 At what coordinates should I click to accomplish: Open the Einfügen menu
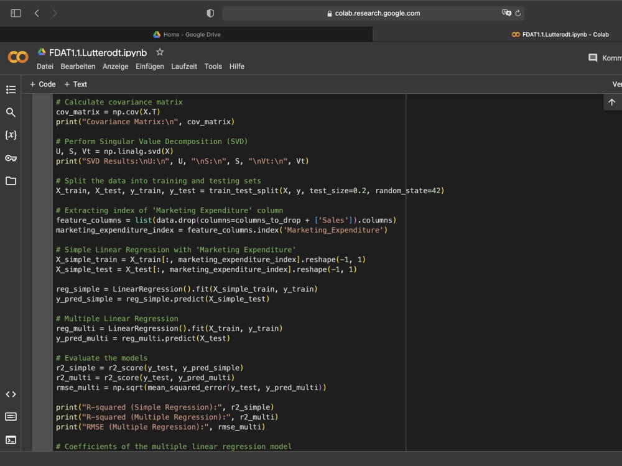[149, 66]
